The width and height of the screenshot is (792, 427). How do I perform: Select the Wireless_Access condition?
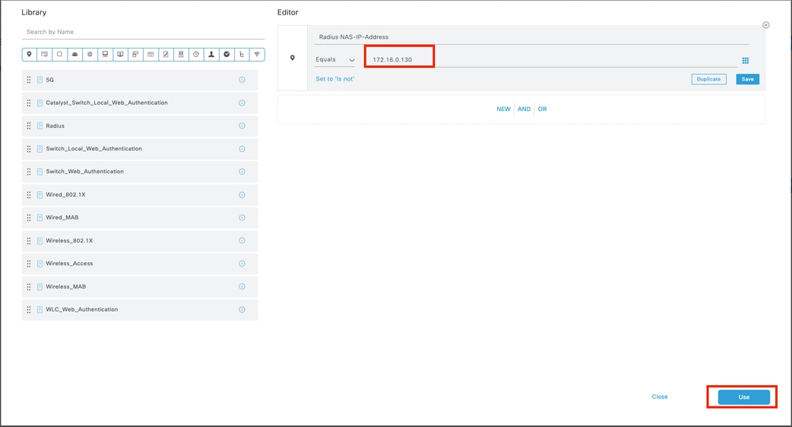point(139,264)
